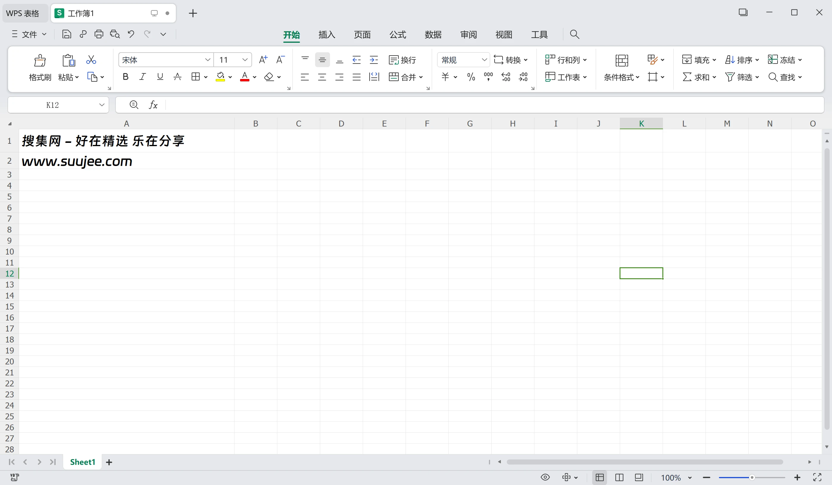Toggle center horizontal alignment

pos(322,77)
